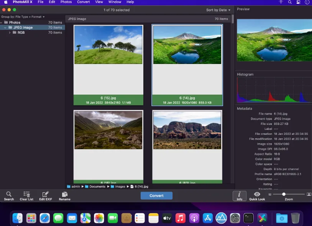Open the Window menu
Image resolution: width=312 pixels, height=226 pixels.
pos(115,2)
